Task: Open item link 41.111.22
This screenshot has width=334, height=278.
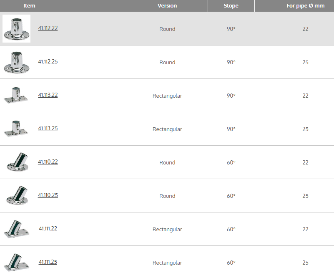Action: point(48,229)
